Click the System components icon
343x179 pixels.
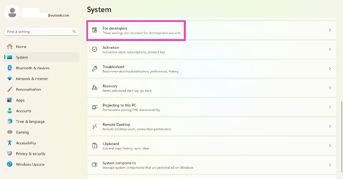95,165
